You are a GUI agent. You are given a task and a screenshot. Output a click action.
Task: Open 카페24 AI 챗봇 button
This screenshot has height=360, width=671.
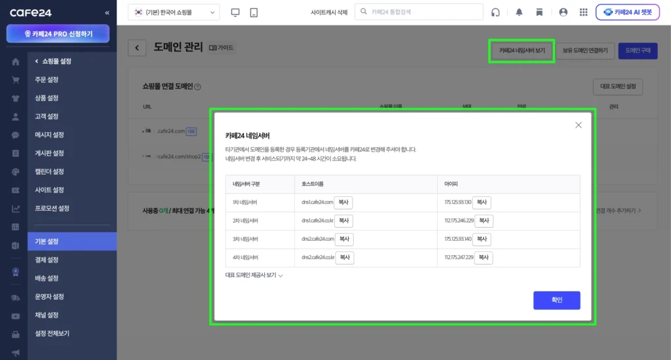[x=627, y=12]
